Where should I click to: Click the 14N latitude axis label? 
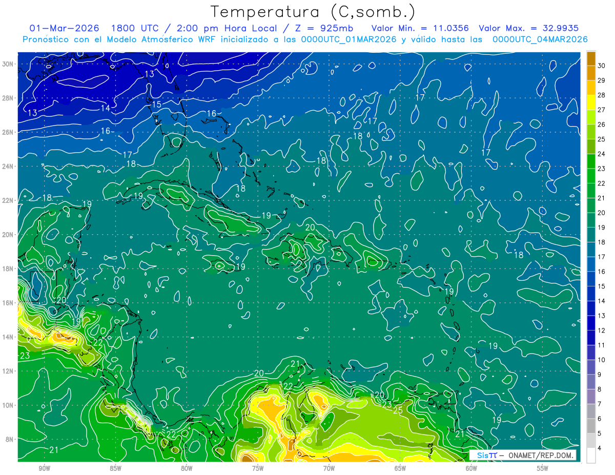8,337
